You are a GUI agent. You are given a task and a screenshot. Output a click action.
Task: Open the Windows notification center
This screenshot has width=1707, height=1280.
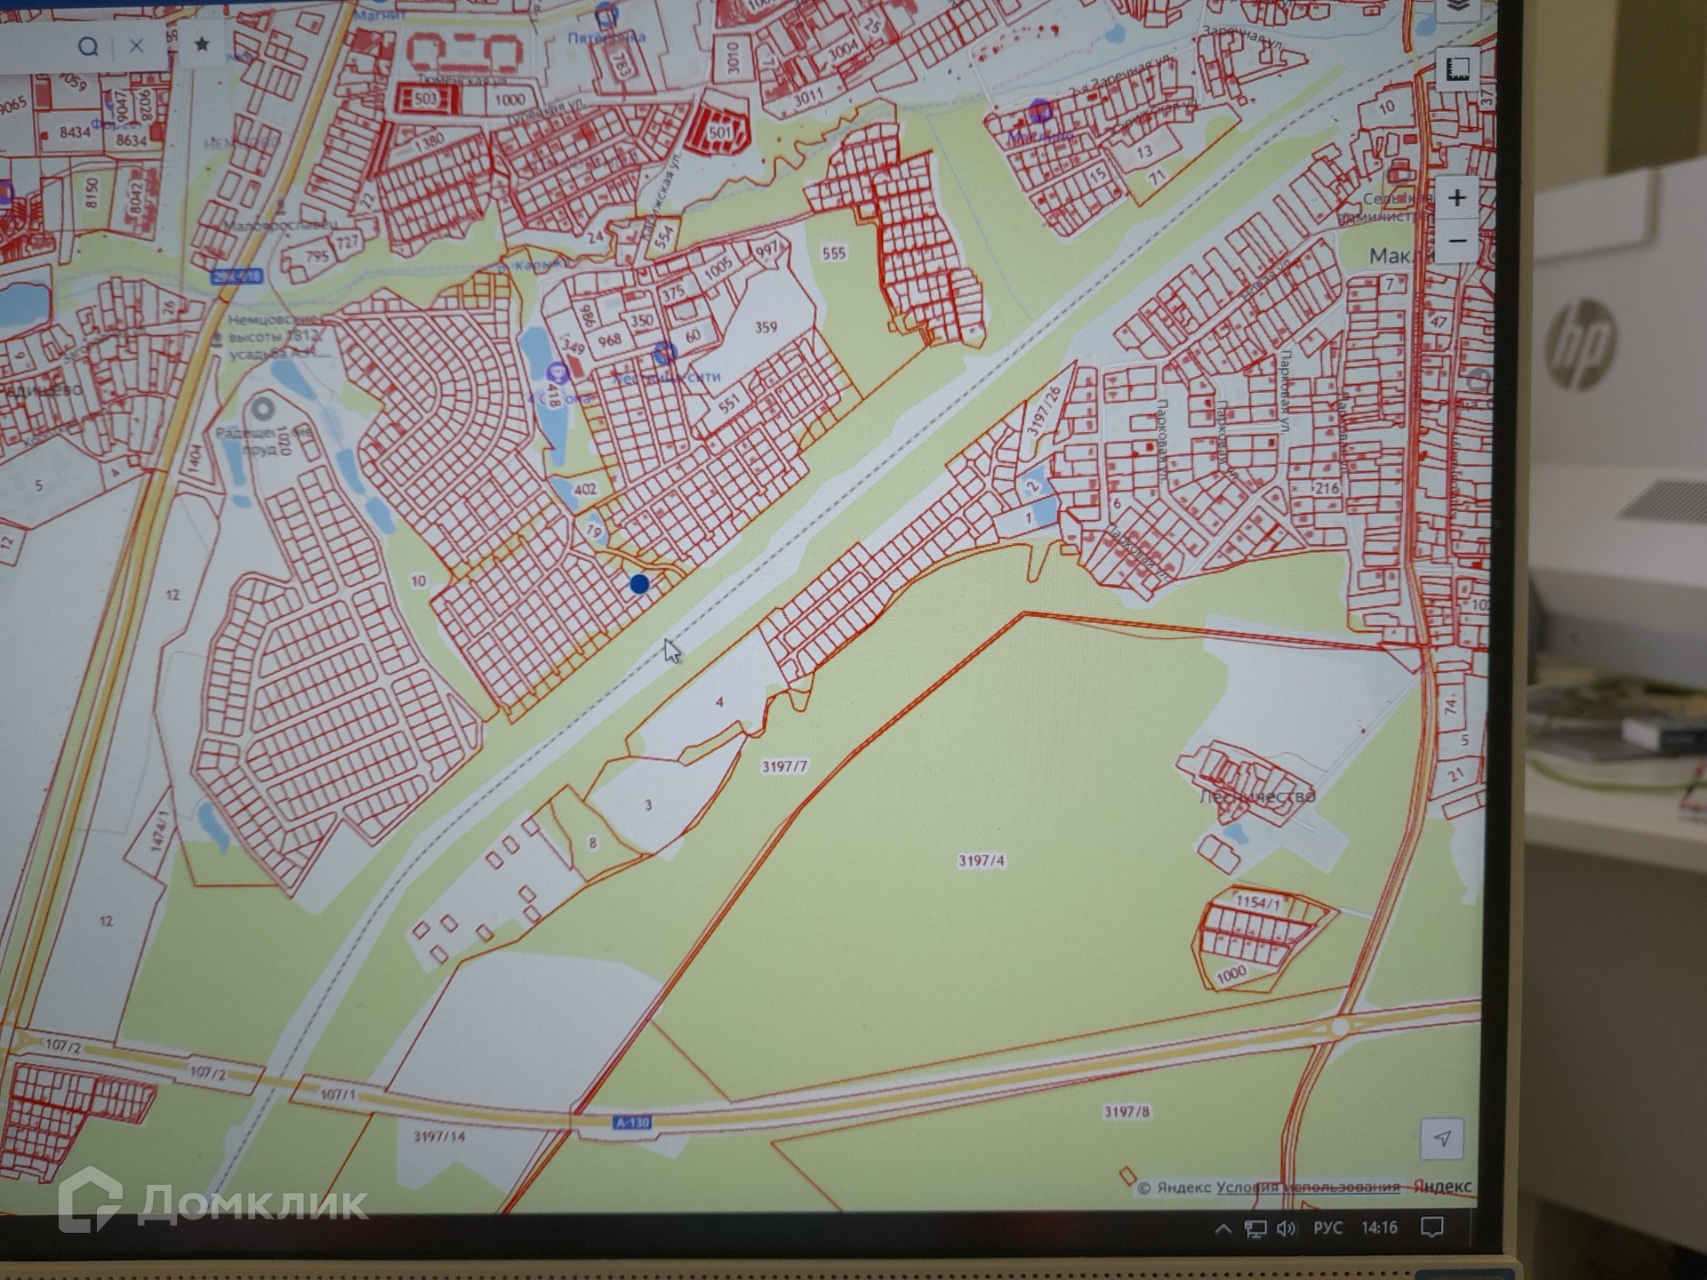[x=1431, y=1228]
